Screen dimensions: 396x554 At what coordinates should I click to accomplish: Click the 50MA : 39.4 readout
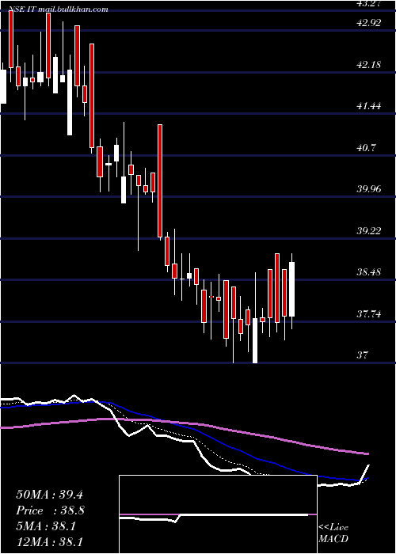[49, 495]
